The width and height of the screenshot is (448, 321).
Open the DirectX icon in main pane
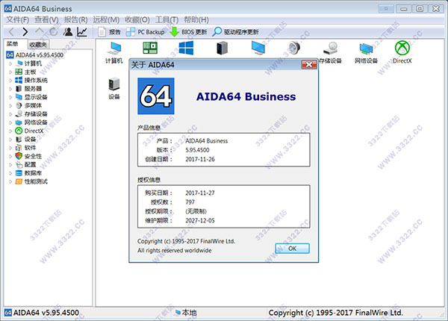pos(402,52)
